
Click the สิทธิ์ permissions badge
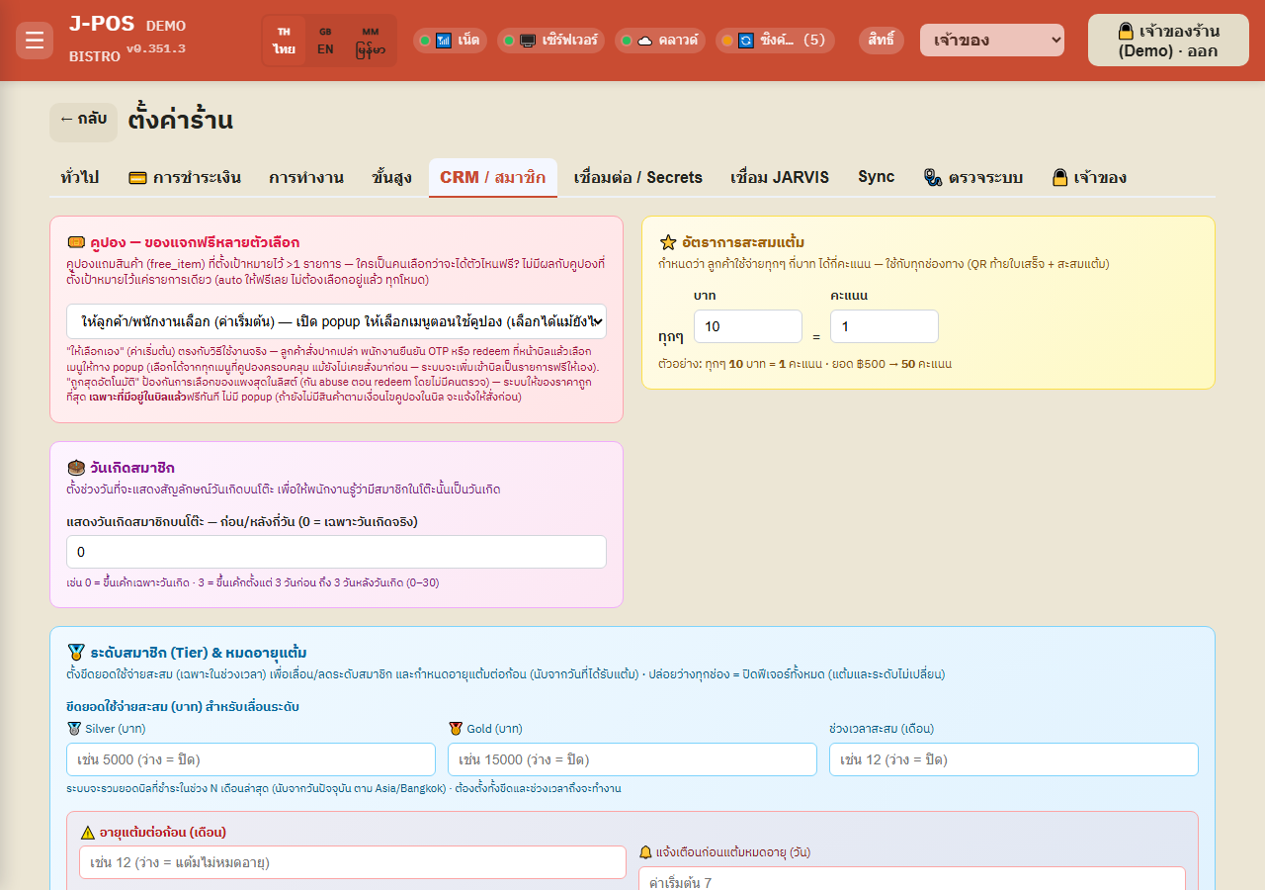pyautogui.click(x=882, y=41)
